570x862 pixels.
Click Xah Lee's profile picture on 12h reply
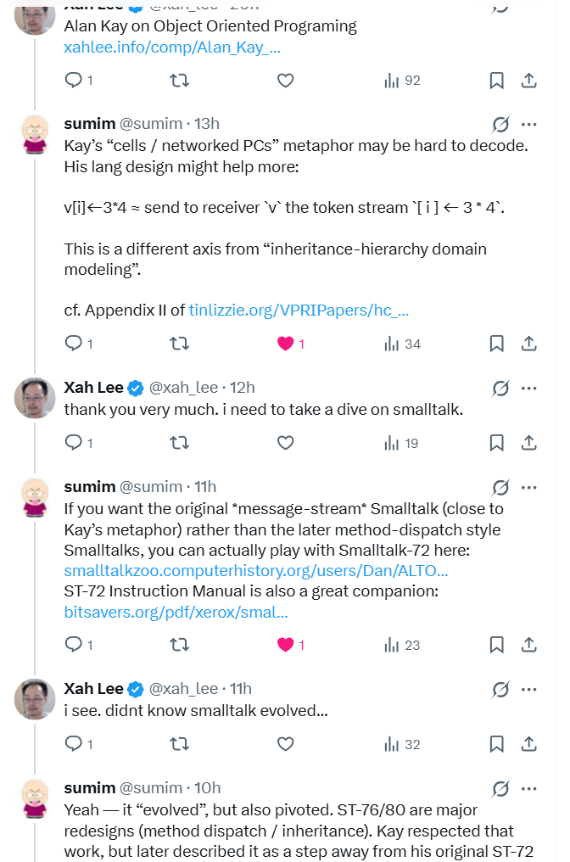coord(35,398)
